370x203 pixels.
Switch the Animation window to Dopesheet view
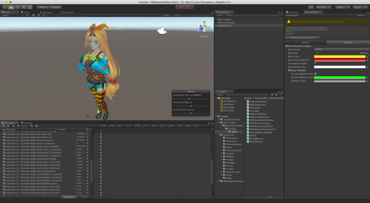click(x=69, y=197)
